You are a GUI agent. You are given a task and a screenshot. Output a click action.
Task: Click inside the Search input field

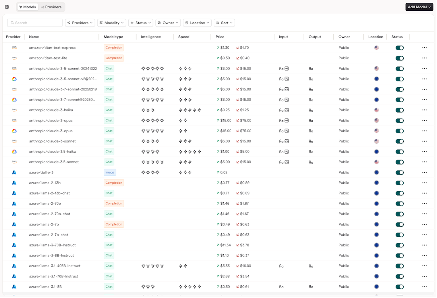click(x=36, y=23)
